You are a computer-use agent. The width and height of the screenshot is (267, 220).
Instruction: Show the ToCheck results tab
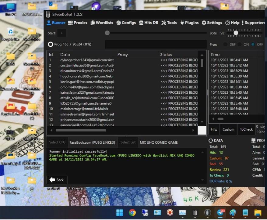[246, 129]
